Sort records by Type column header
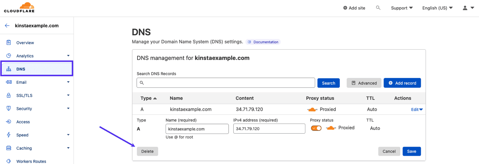479x164 pixels. [x=148, y=98]
